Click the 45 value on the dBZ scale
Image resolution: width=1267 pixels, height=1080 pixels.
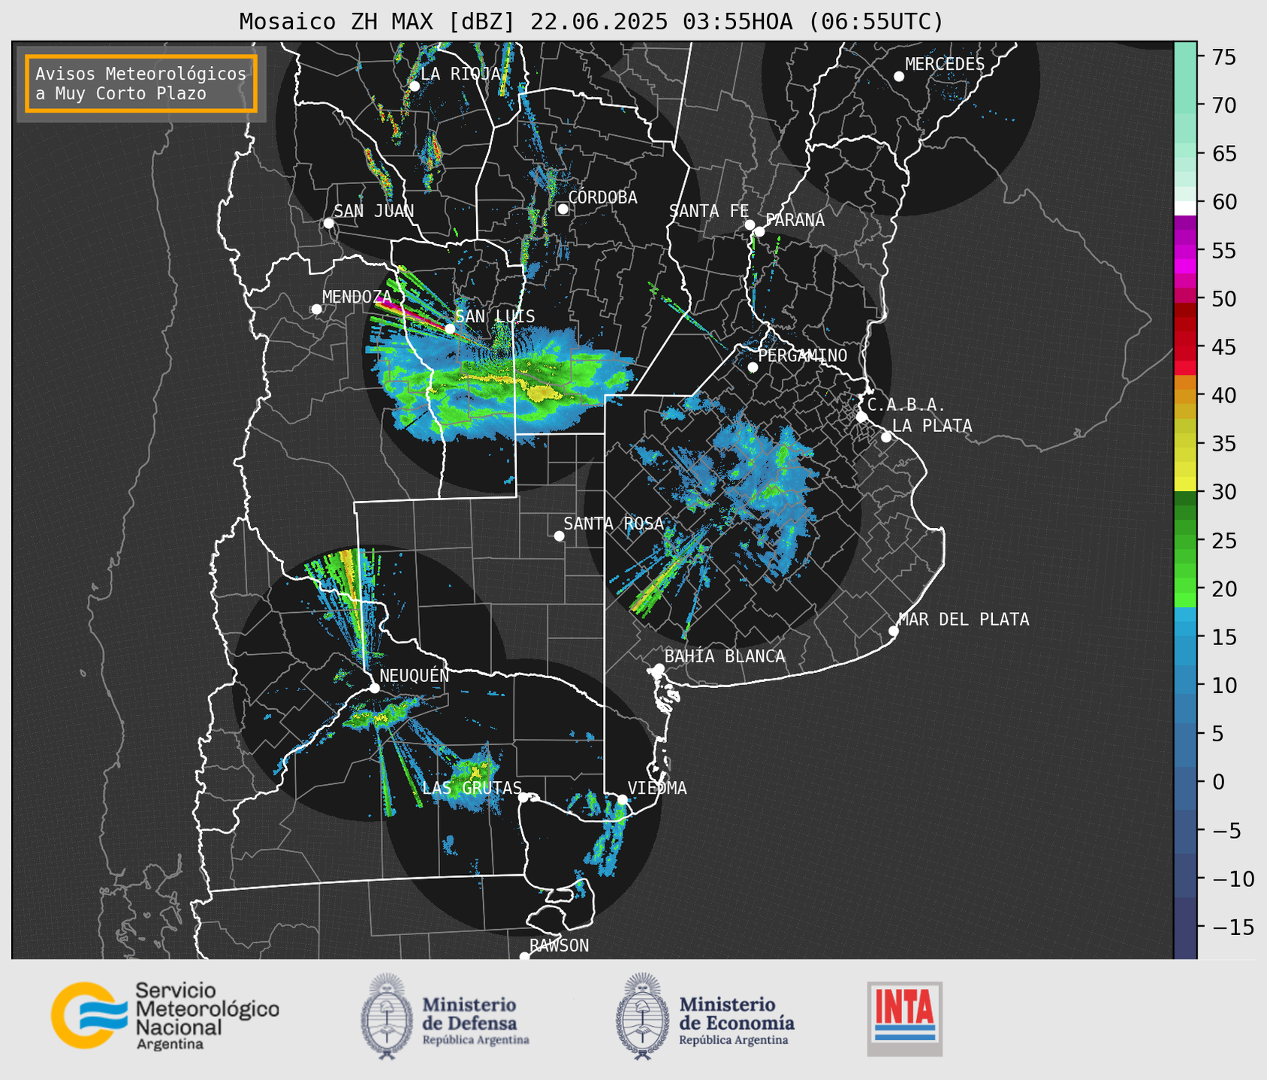(1226, 347)
